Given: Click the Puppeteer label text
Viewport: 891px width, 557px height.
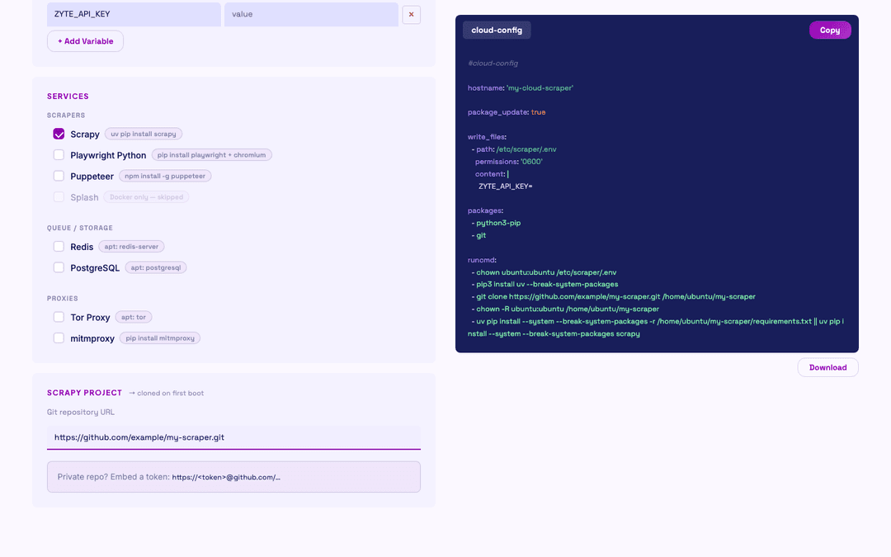Looking at the screenshot, I should tap(92, 177).
